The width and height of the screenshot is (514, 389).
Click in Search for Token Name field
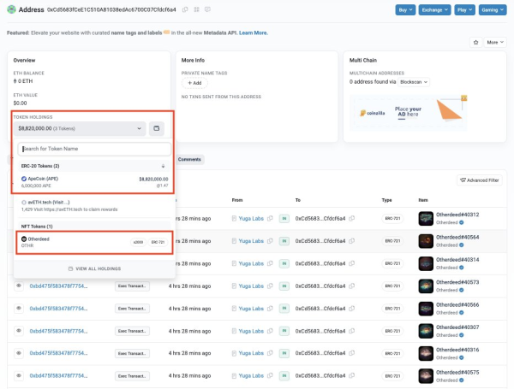[94, 149]
